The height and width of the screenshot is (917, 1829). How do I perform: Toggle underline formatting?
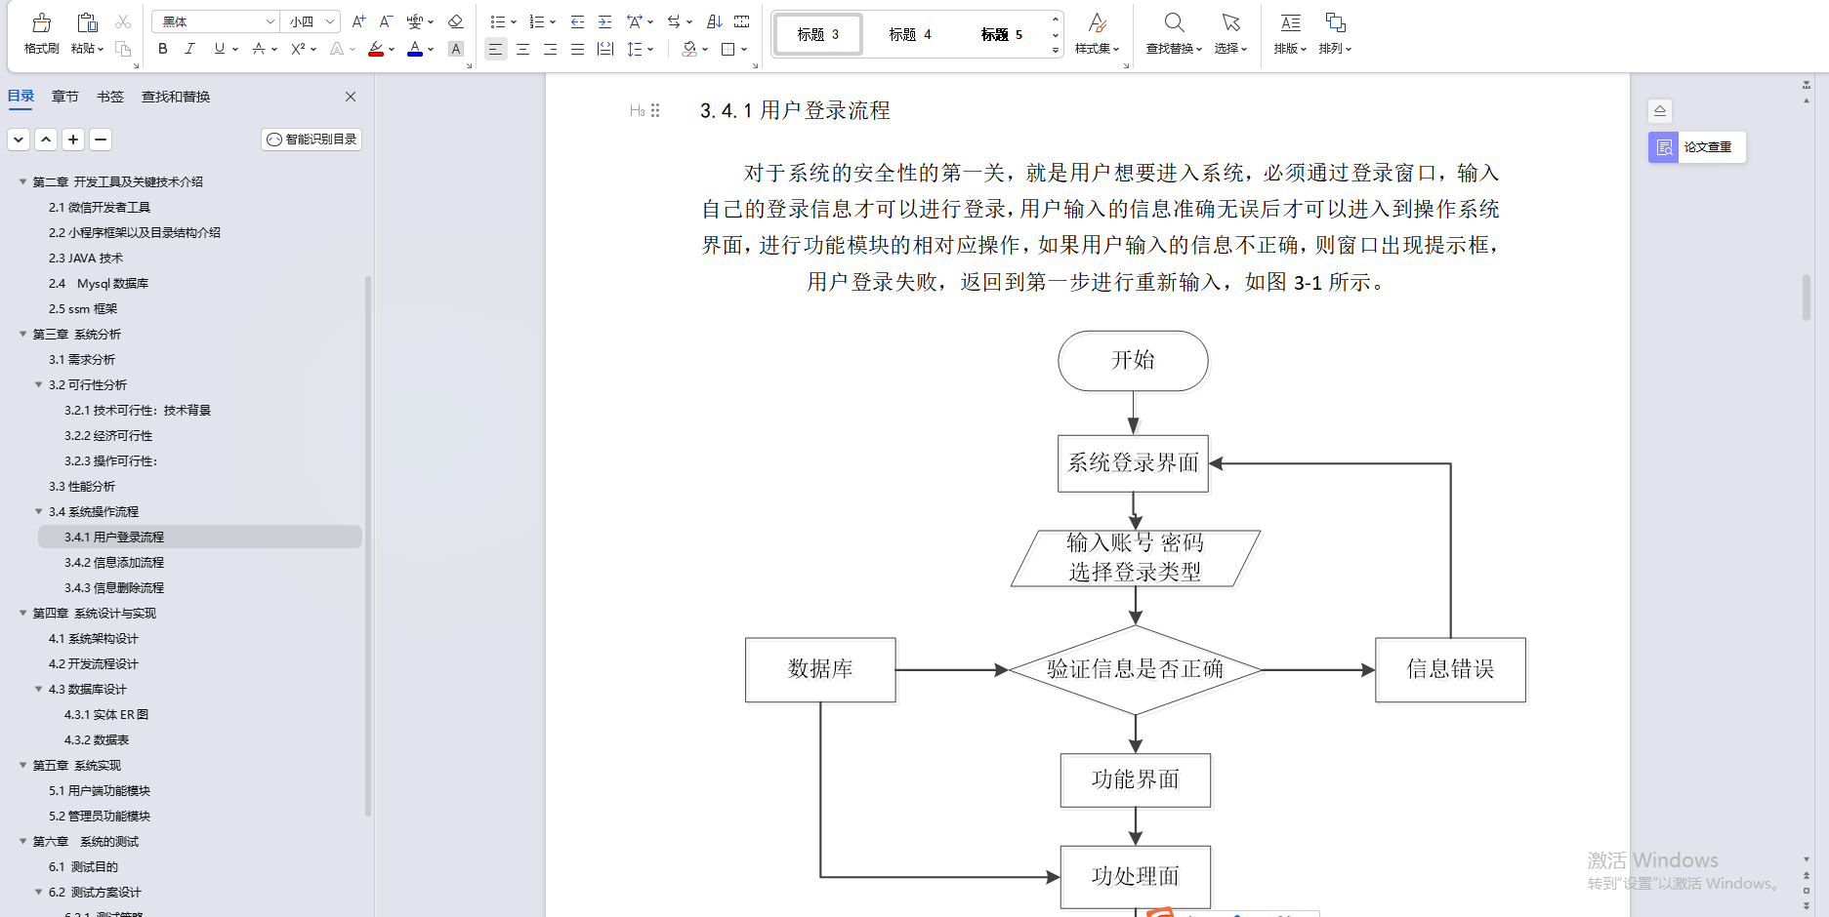[x=217, y=48]
